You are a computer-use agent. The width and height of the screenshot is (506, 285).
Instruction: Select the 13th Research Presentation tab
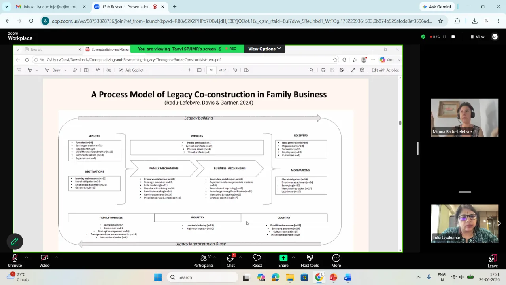tap(125, 7)
